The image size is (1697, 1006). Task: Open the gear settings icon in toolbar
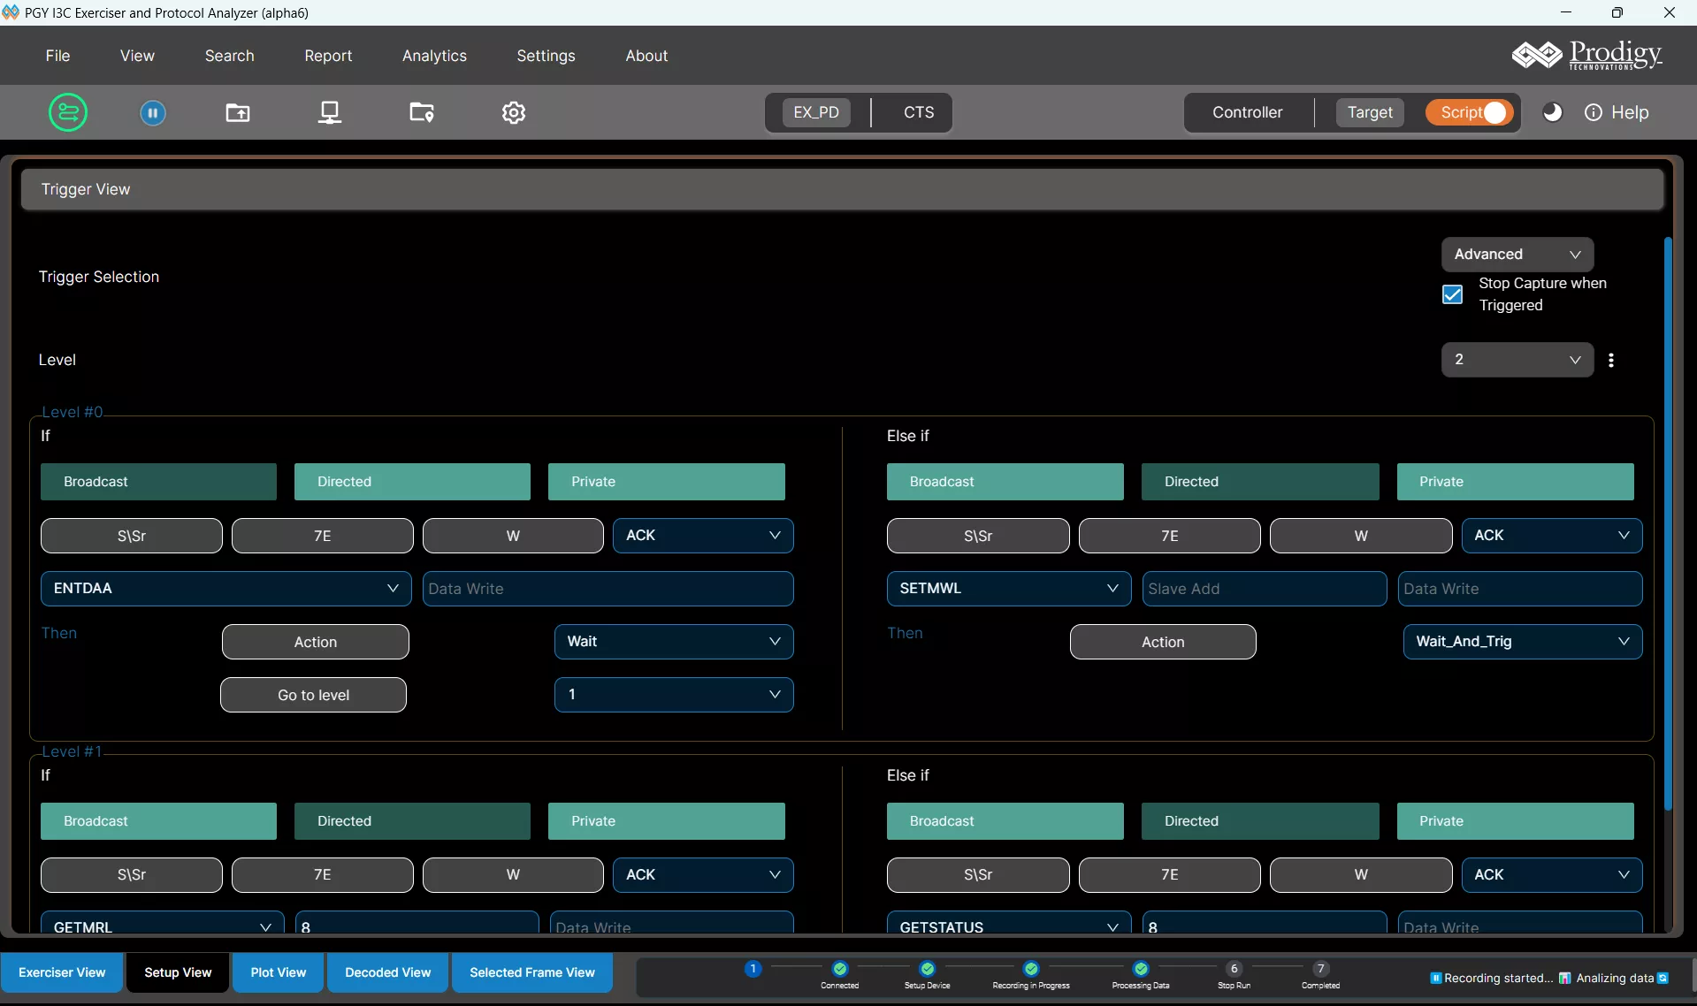coord(514,112)
